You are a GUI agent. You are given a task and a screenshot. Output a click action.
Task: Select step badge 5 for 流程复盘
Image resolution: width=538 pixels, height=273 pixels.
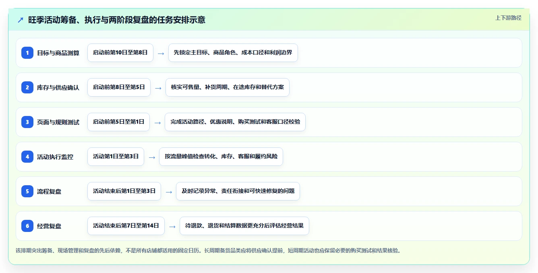(27, 191)
